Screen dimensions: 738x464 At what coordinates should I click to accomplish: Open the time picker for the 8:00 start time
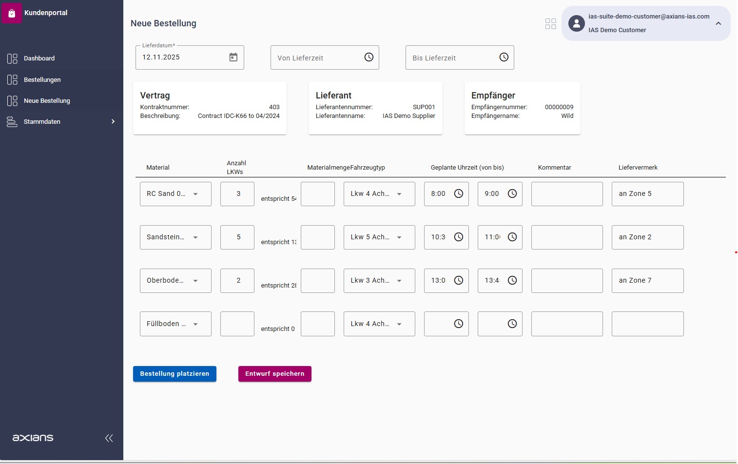coord(459,194)
